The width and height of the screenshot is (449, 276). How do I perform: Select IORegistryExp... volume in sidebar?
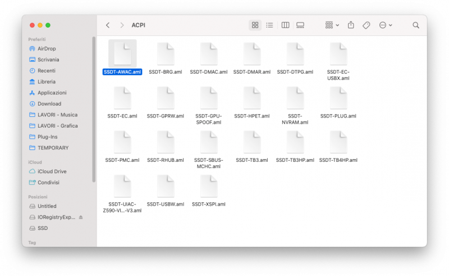(x=52, y=217)
